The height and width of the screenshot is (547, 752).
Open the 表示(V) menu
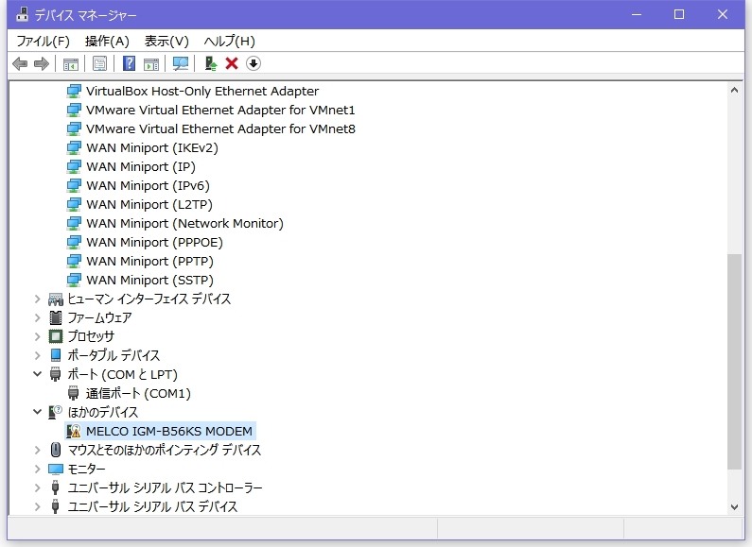[x=166, y=42]
